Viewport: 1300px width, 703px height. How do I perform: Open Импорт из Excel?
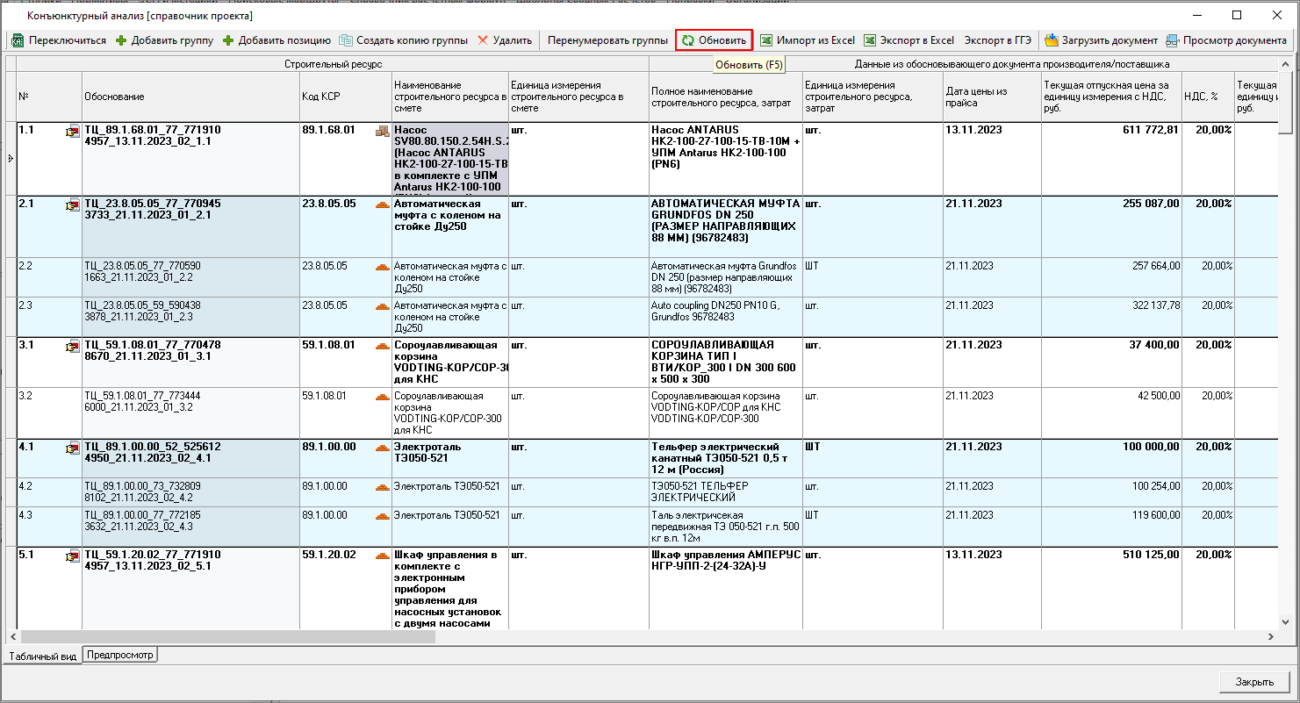coord(807,40)
